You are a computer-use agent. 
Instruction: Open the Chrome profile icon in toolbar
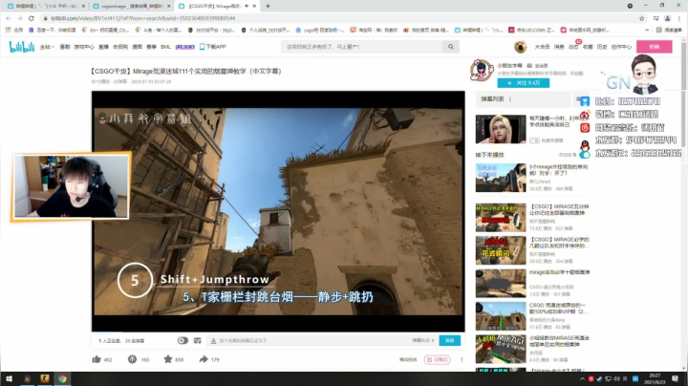coord(667,18)
